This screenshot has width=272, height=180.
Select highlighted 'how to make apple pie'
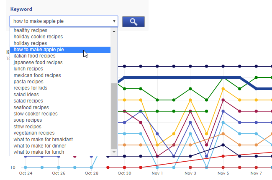pos(38,50)
